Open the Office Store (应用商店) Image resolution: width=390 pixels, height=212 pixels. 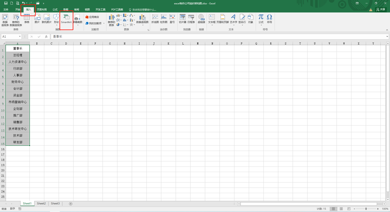pyautogui.click(x=92, y=17)
